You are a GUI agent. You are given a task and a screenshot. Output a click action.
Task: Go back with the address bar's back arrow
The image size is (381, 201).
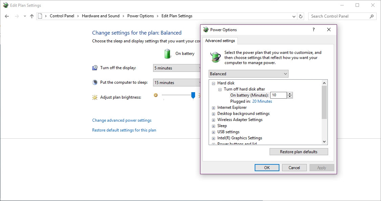(x=7, y=16)
